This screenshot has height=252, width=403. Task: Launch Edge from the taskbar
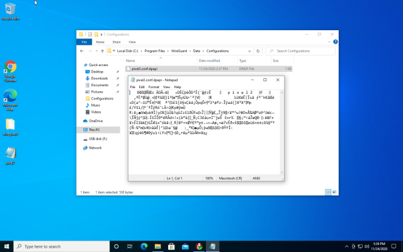144,246
